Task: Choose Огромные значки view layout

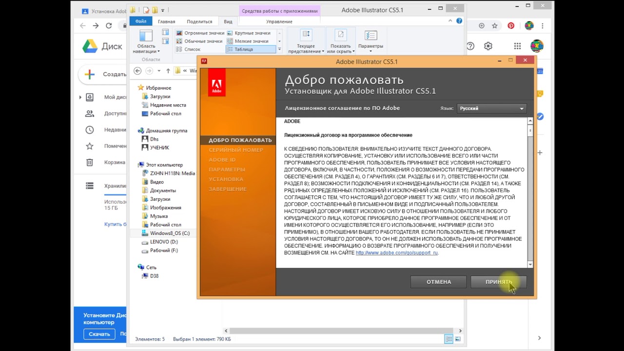Action: tap(200, 33)
